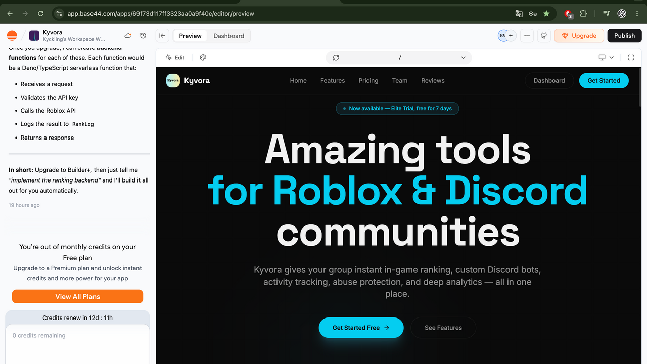Toggle the bookmark star for this page
This screenshot has height=364, width=647.
[x=546, y=14]
